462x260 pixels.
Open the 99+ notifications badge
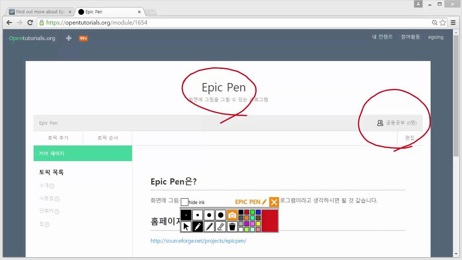[83, 38]
